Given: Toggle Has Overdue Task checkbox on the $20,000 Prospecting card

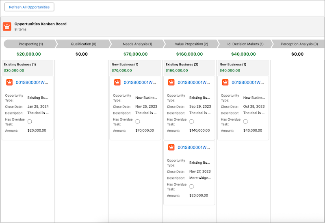Looking at the screenshot, I should 30,121.
